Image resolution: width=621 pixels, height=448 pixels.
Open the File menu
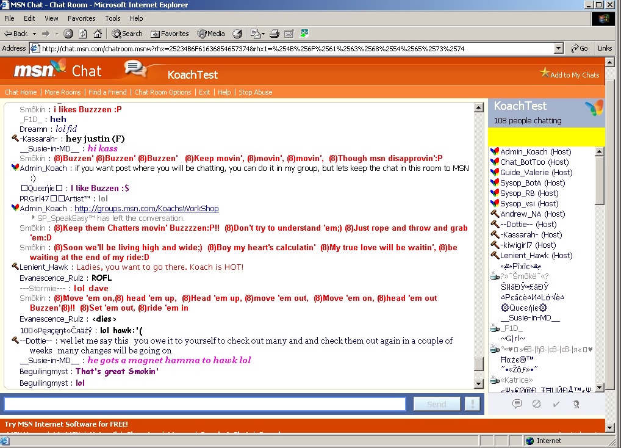tap(9, 18)
